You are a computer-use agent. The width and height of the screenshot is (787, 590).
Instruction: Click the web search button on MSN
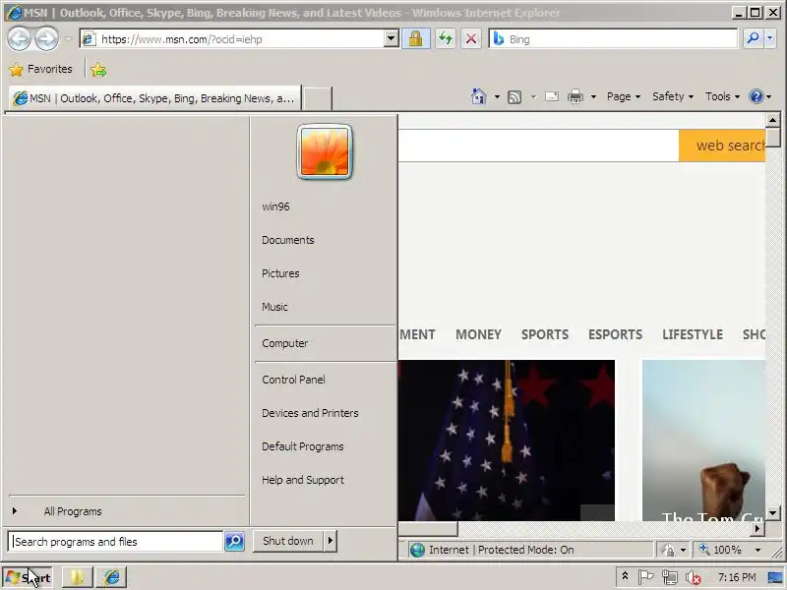(x=722, y=146)
